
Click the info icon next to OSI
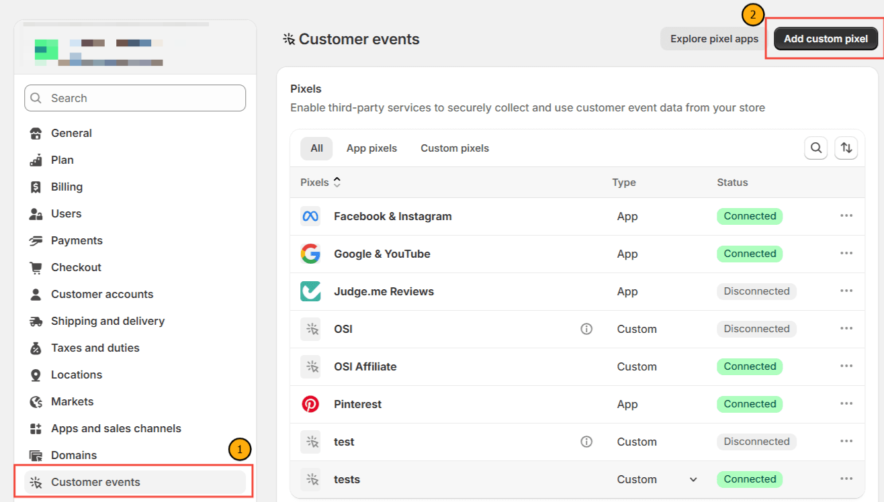tap(586, 329)
